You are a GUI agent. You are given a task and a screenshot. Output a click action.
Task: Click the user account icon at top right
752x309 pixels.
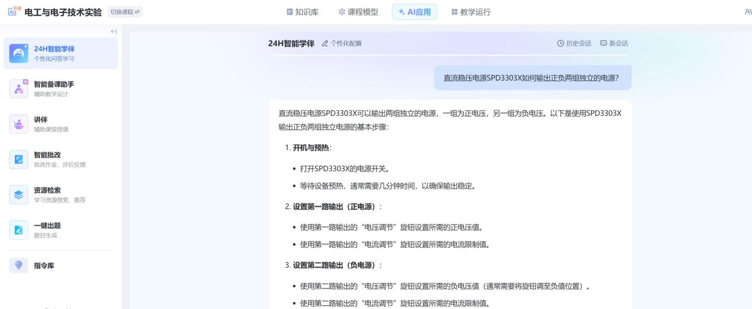click(748, 12)
